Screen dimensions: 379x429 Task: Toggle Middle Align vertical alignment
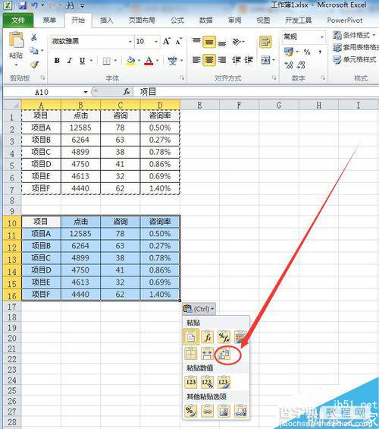point(209,42)
